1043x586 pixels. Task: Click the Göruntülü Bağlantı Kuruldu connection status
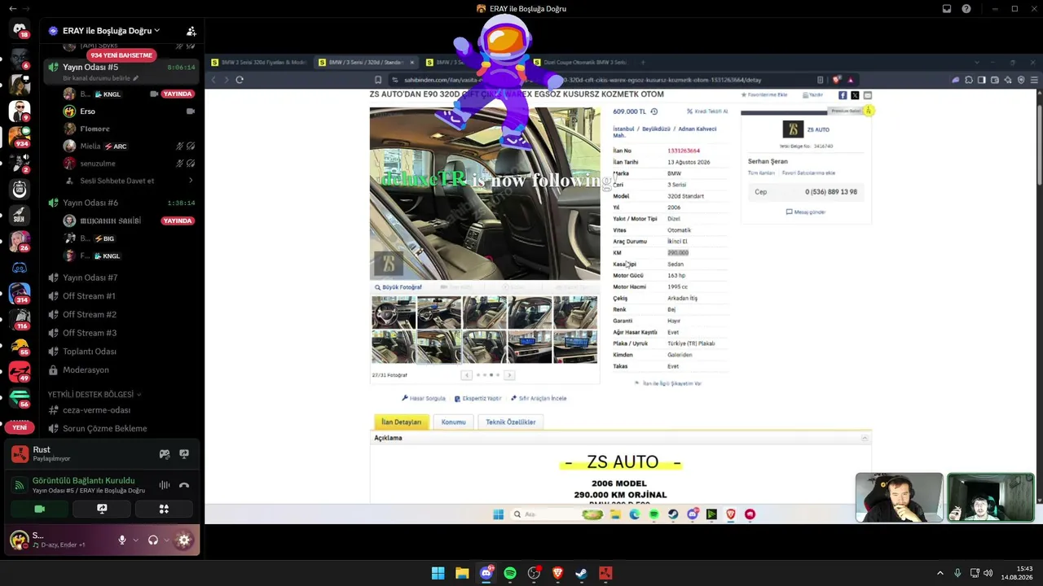(x=83, y=481)
